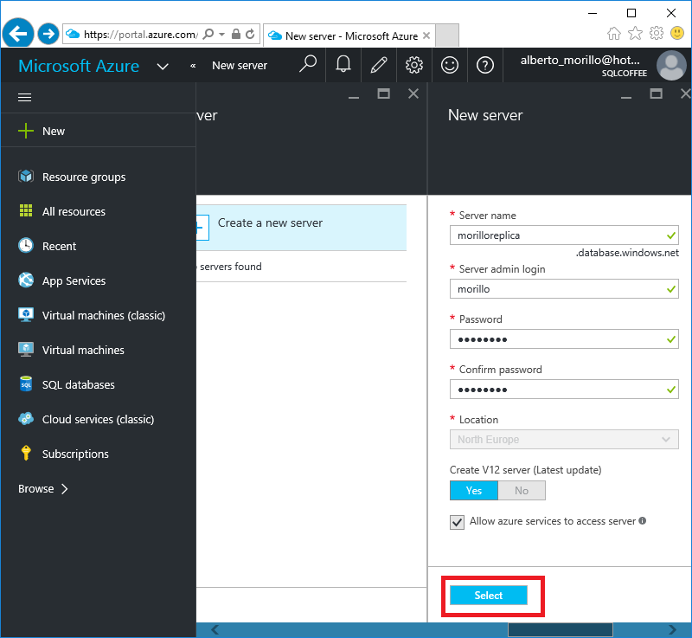This screenshot has width=692, height=638.
Task: Toggle Allow azure services to access server checkbox
Action: 457,522
